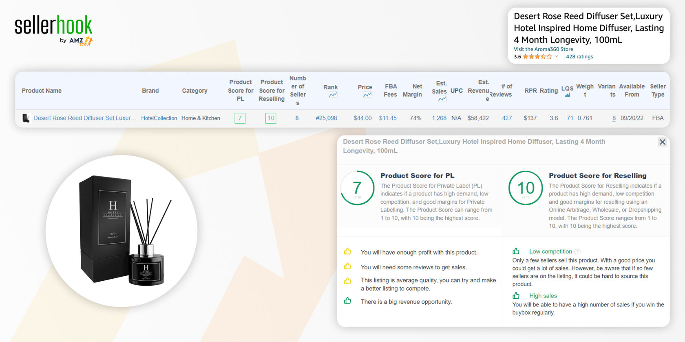This screenshot has height=342, width=685.
Task: Click the Price column trend chart icon
Action: tap(367, 95)
